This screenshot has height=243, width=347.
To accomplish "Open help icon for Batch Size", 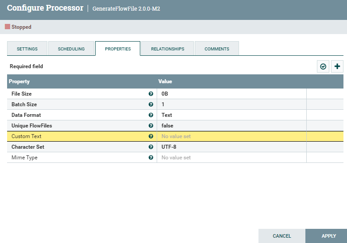I will coord(151,104).
